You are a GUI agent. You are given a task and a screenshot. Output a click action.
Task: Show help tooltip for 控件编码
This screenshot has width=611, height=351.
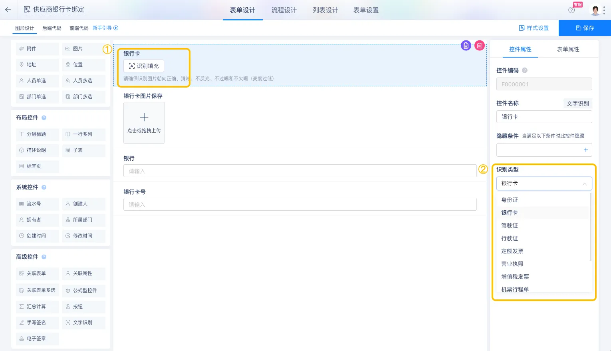(525, 70)
